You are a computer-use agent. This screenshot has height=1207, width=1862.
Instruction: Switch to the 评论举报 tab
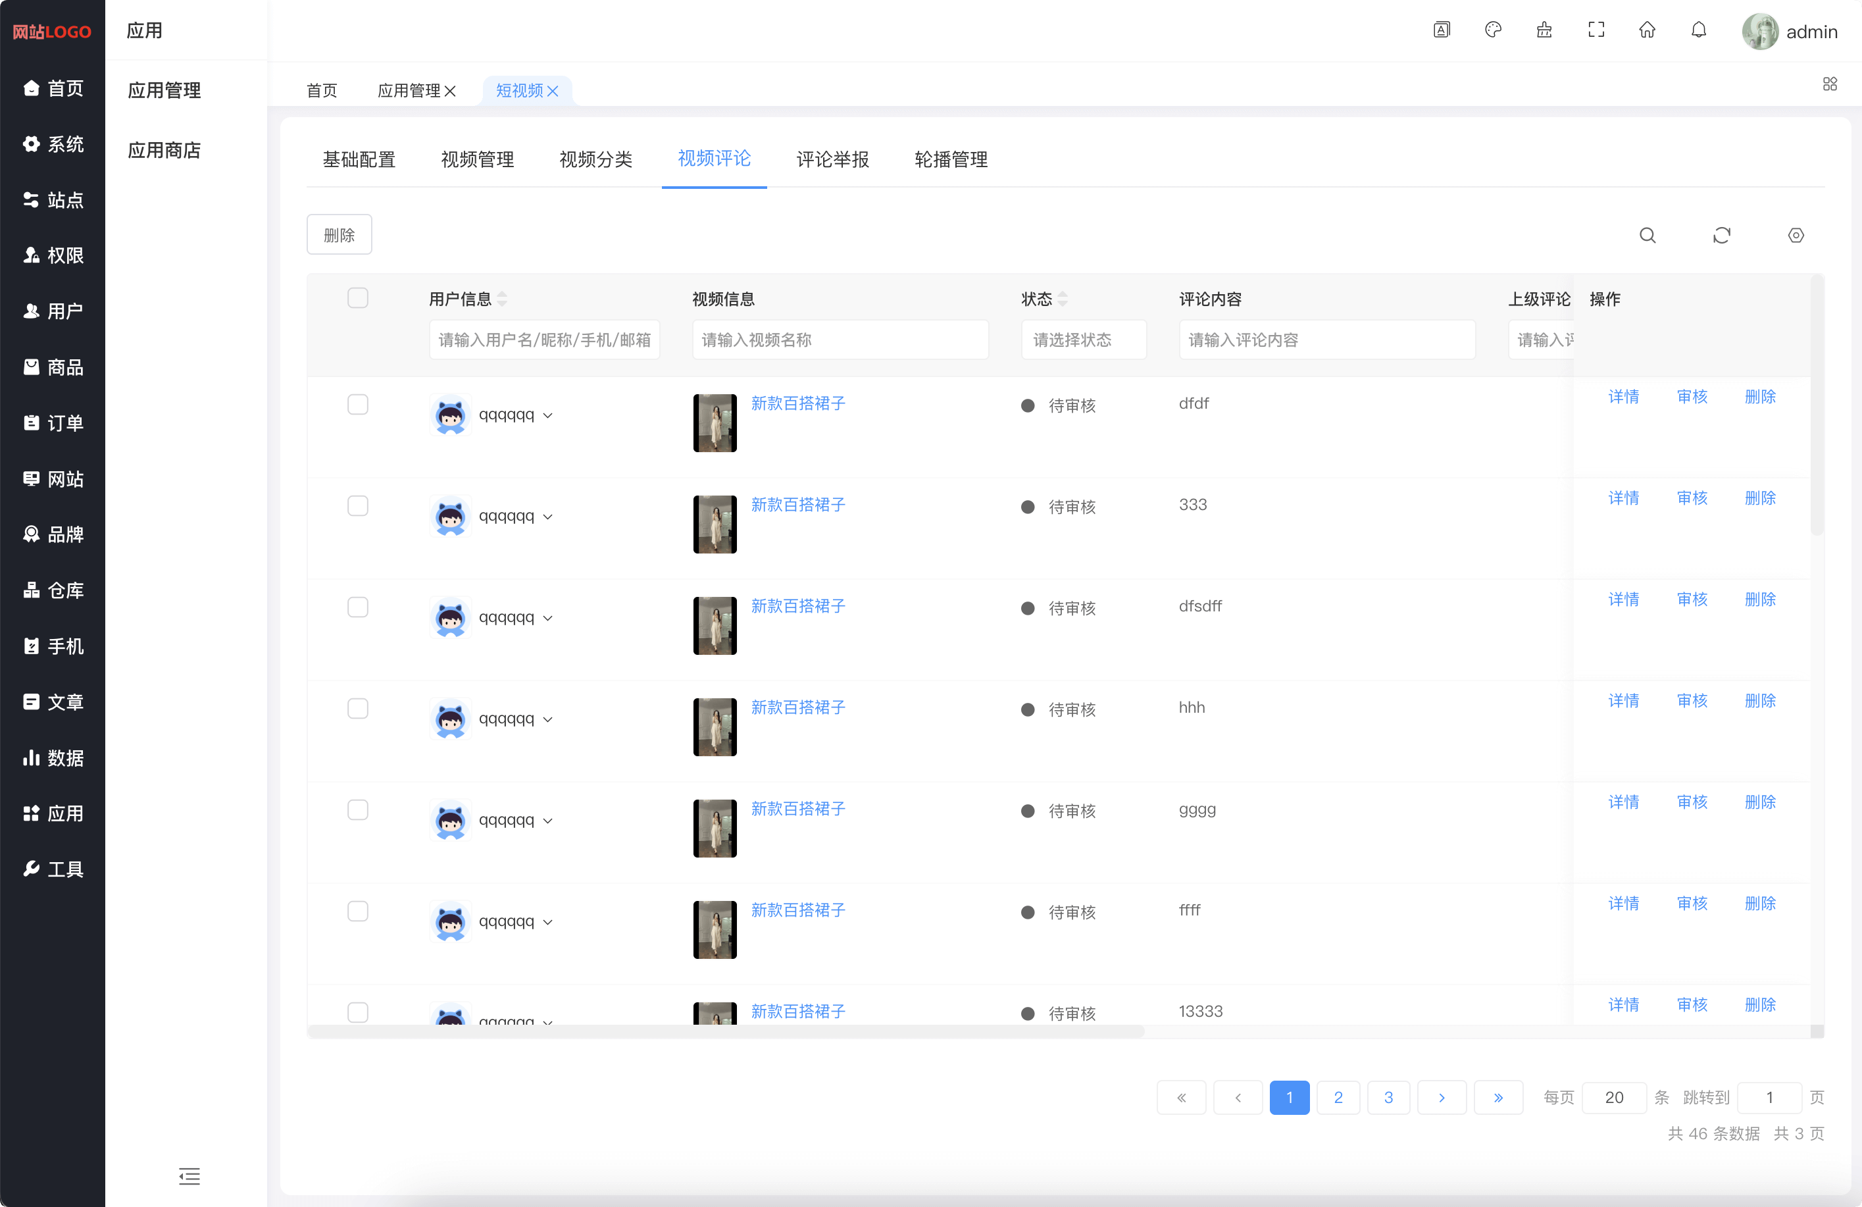[832, 160]
